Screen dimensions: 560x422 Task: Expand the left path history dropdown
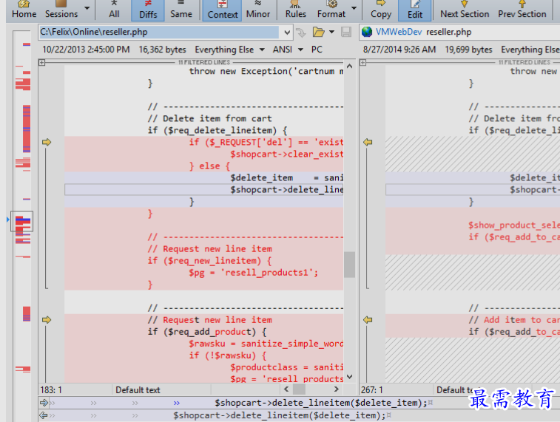tap(287, 33)
